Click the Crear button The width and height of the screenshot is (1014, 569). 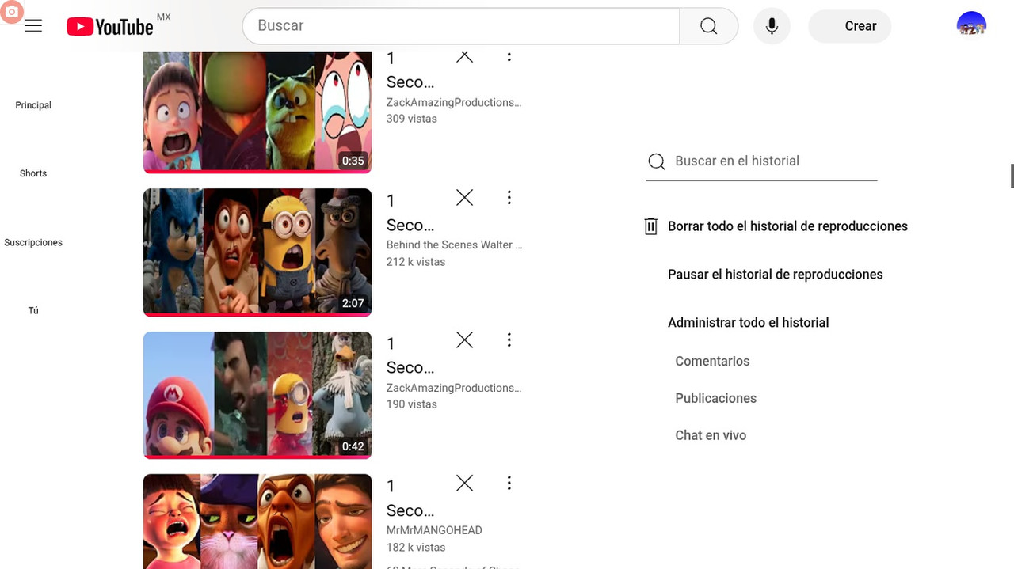pyautogui.click(x=850, y=26)
